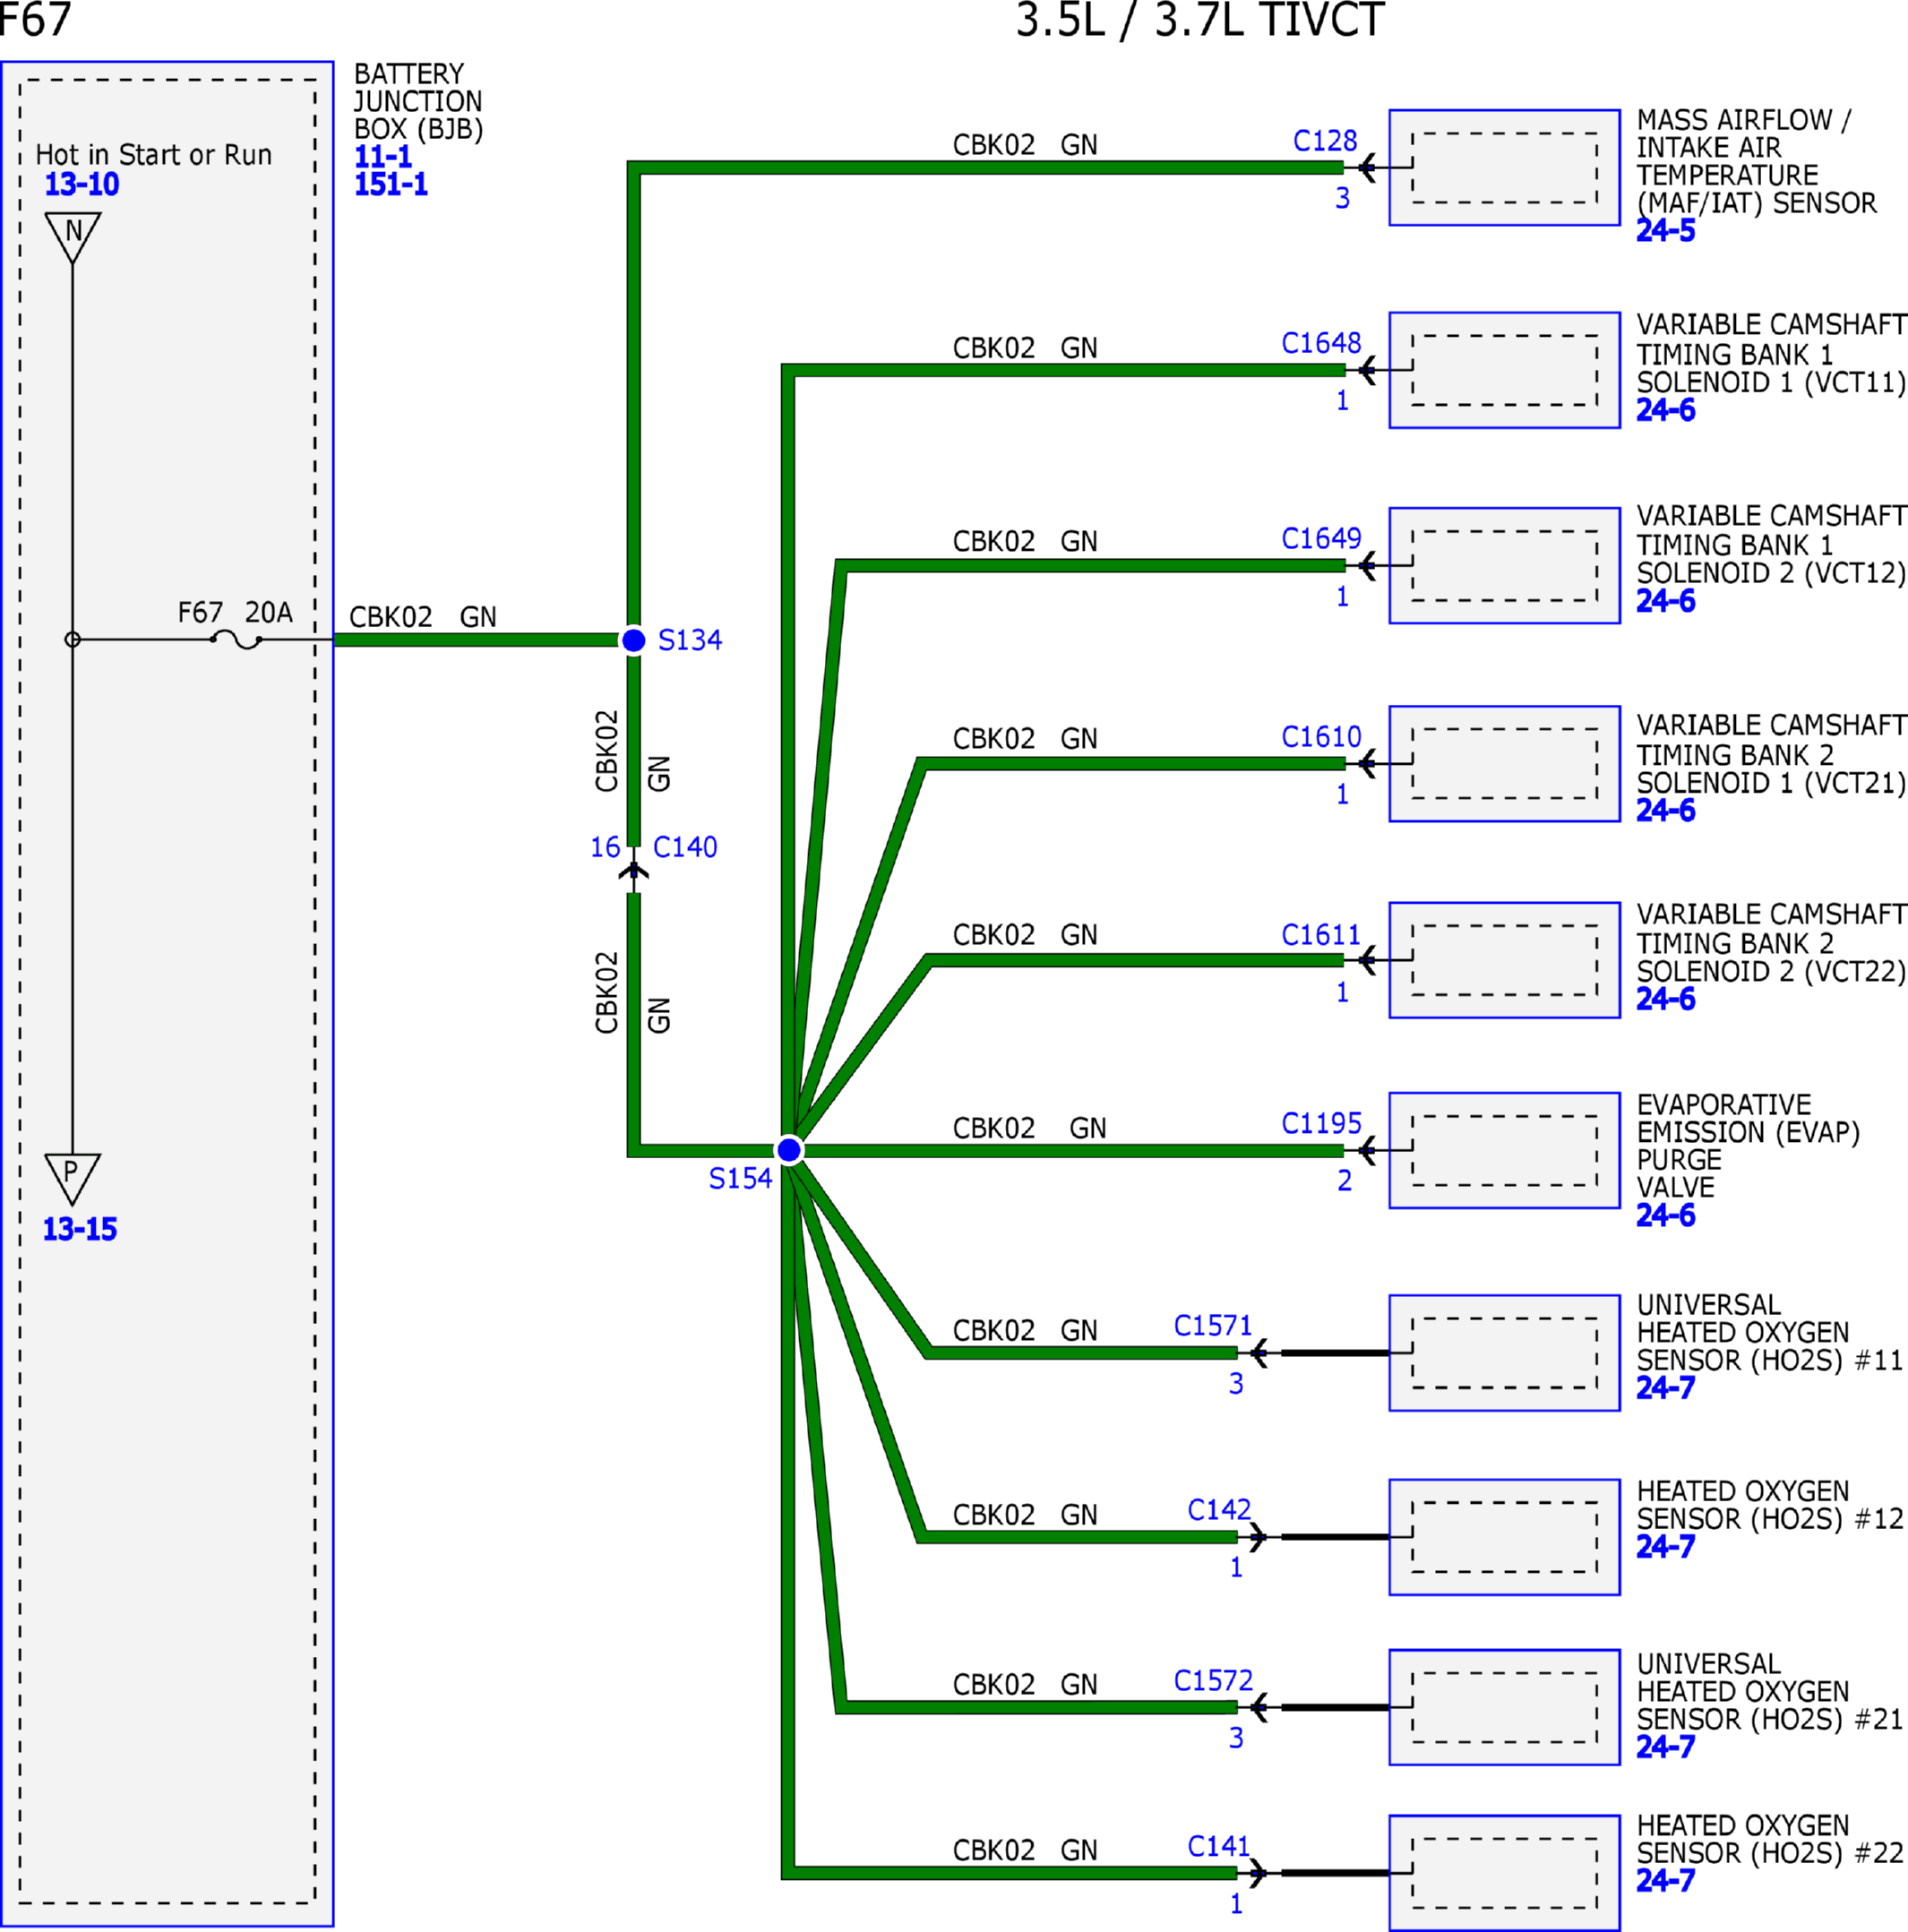Select the P triangle connector symbol

pos(73,1179)
